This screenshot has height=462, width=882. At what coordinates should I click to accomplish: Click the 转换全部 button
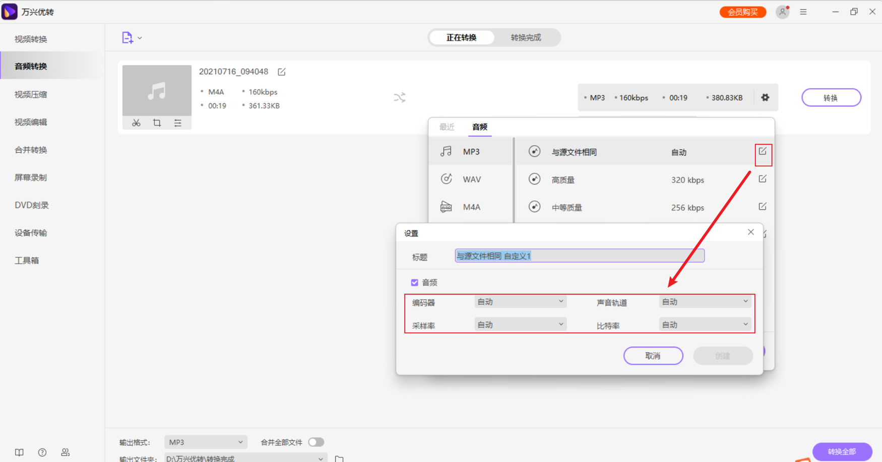click(842, 451)
